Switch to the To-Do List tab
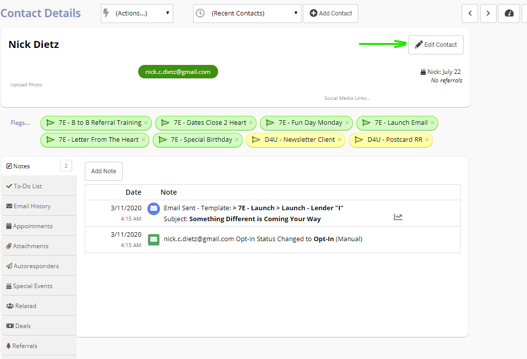This screenshot has width=527, height=359. click(x=39, y=186)
